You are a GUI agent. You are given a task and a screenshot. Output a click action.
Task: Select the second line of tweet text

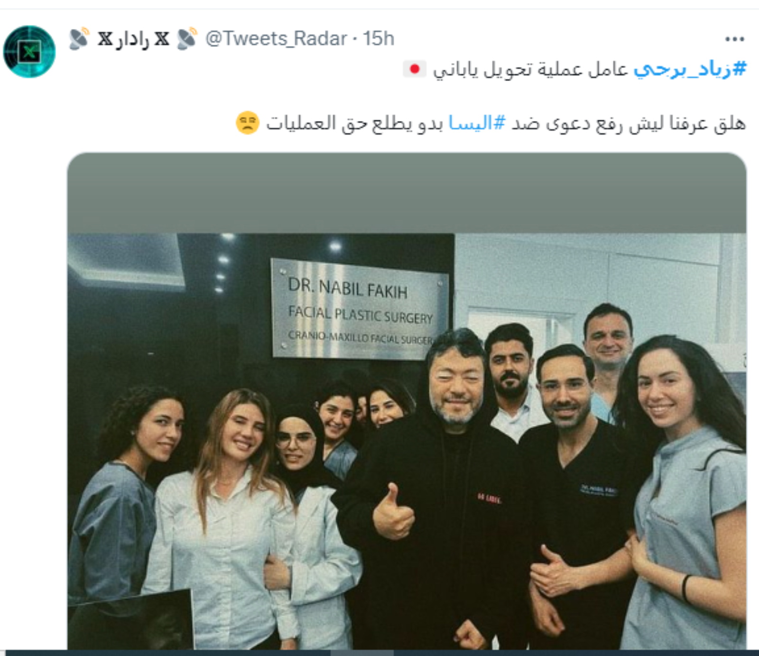(491, 123)
